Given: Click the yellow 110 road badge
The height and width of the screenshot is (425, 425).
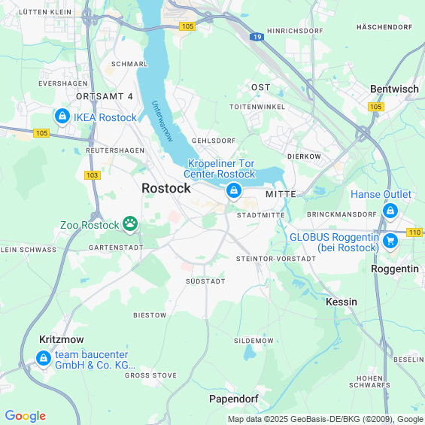Looking at the screenshot, I should tap(414, 232).
